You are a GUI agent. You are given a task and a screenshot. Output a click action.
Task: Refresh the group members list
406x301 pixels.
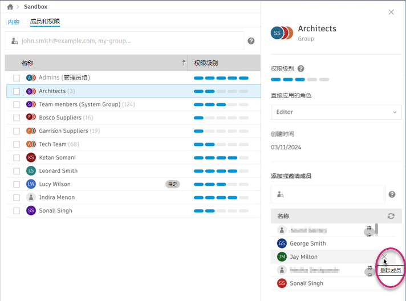[391, 216]
